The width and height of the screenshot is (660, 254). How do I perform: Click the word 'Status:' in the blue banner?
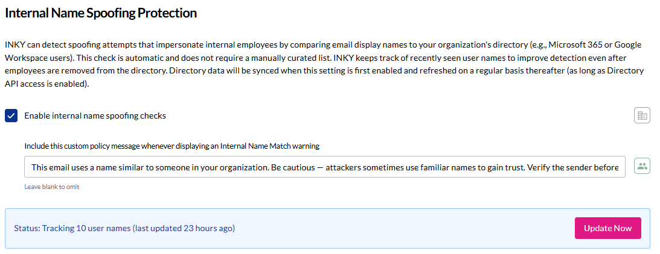[27, 228]
